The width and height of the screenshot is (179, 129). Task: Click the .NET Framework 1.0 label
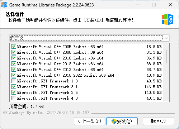pos(47,81)
